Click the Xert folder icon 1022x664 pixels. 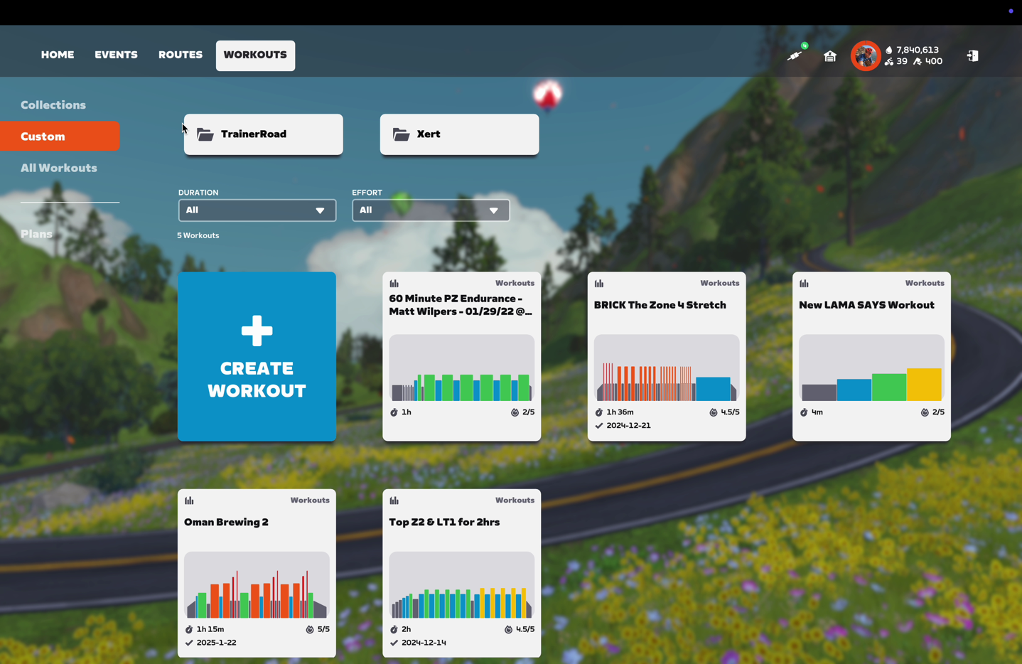point(402,134)
